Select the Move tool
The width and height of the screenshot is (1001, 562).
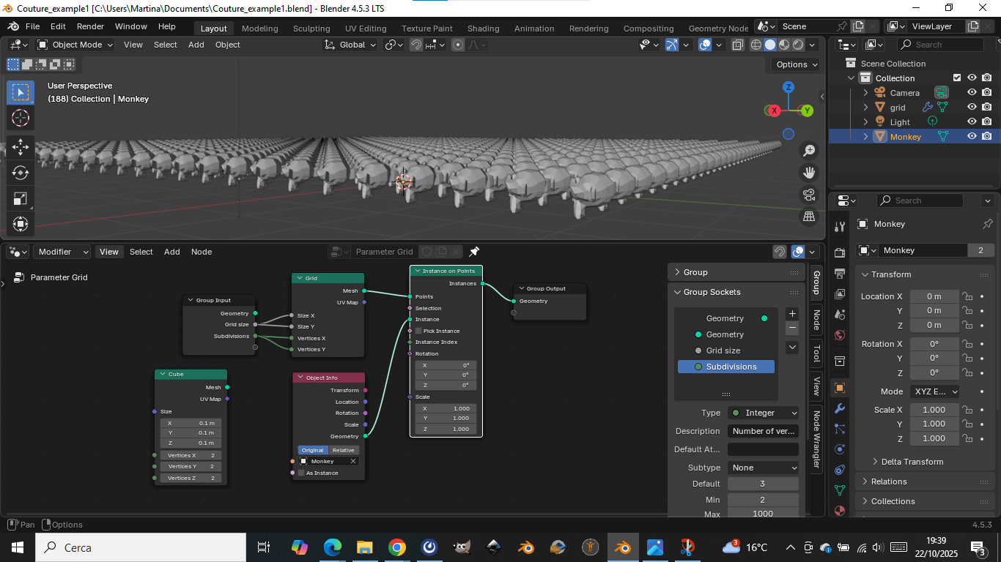click(21, 147)
